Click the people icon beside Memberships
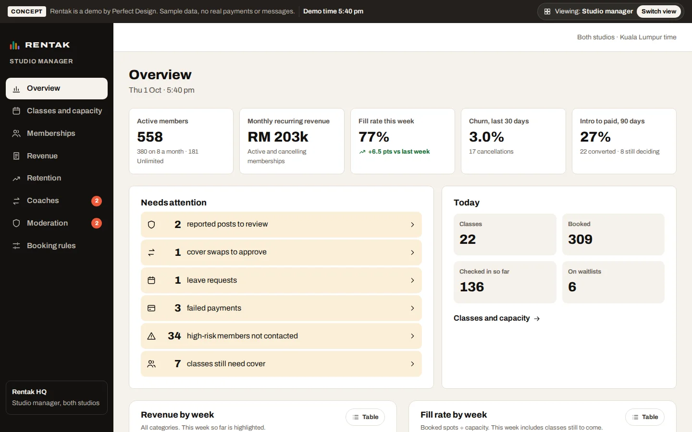692x432 pixels. click(16, 133)
